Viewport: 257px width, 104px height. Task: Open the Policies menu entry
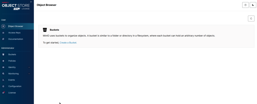(12, 61)
